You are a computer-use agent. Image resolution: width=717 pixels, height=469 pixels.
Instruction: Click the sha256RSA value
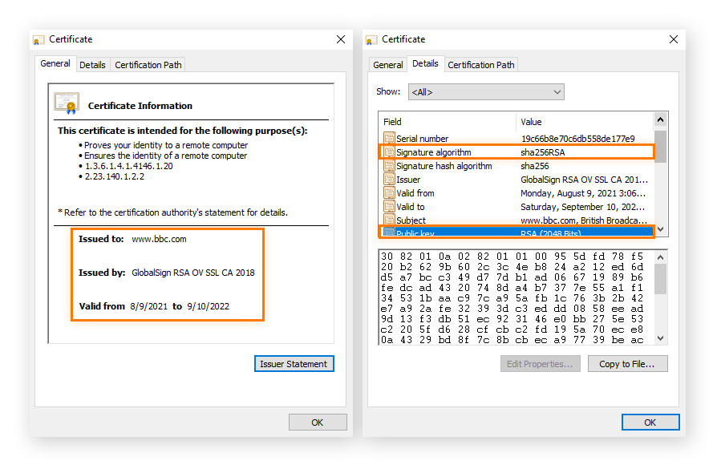point(543,152)
